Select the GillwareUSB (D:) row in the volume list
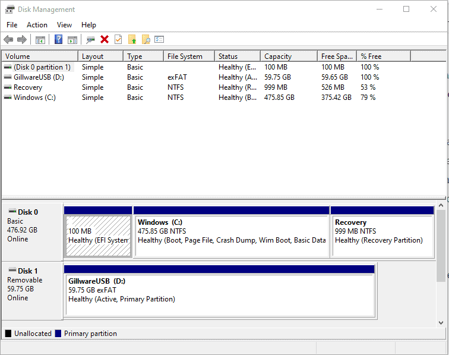 pos(38,77)
